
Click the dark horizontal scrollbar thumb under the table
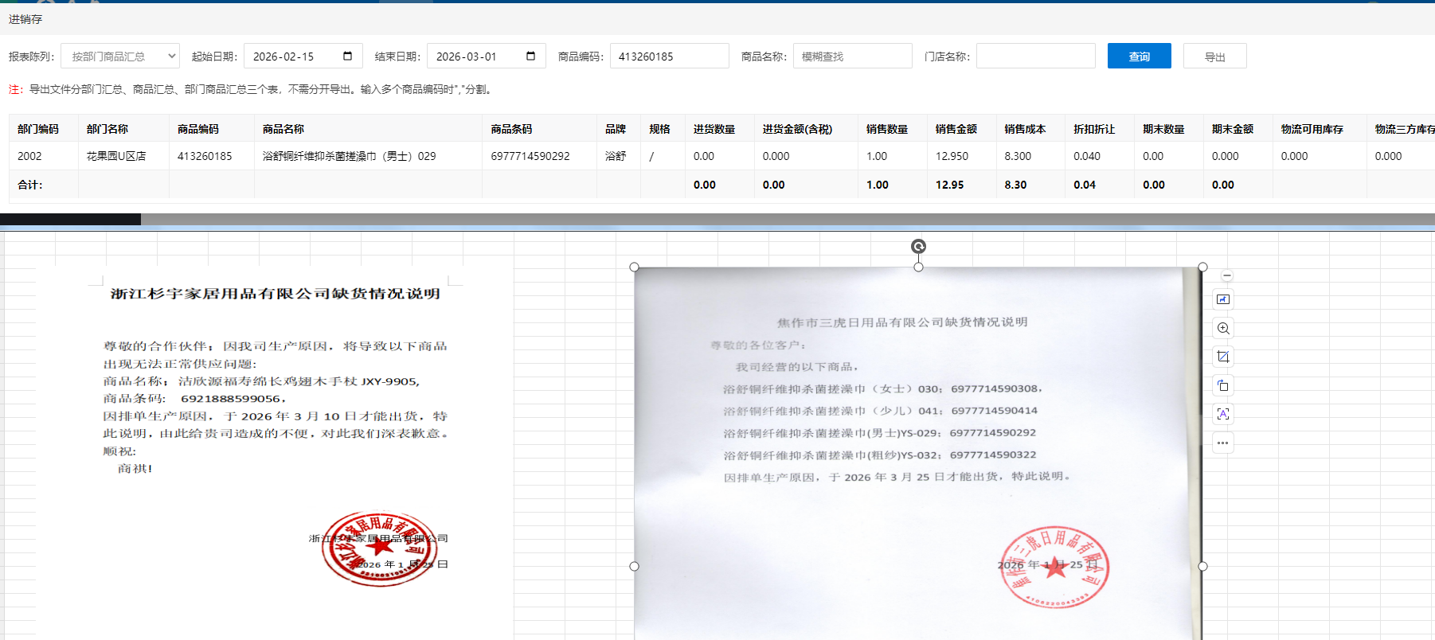pos(70,219)
